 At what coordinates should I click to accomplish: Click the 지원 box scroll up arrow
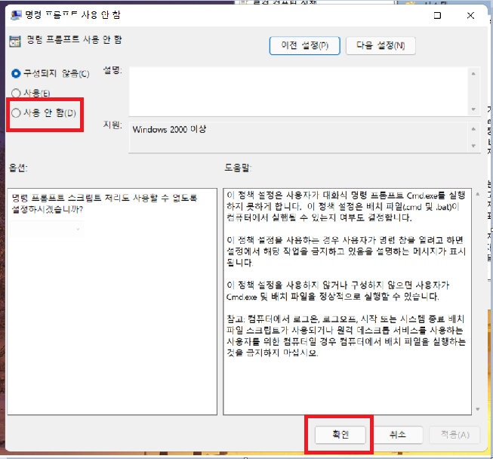[x=473, y=129]
